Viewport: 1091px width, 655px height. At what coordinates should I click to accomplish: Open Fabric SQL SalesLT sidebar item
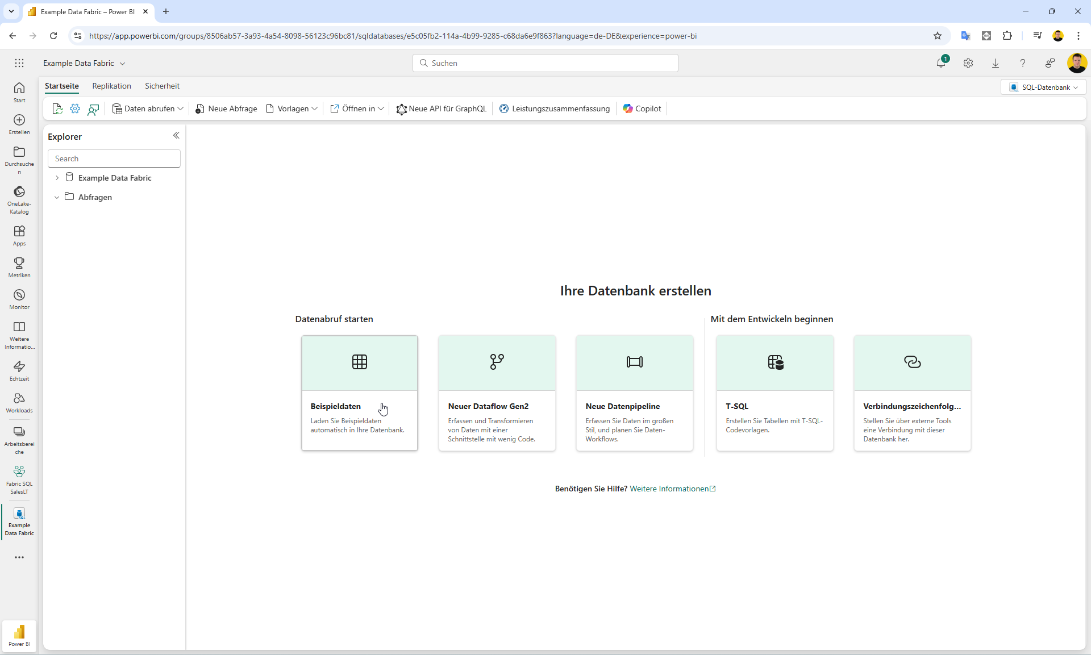19,480
